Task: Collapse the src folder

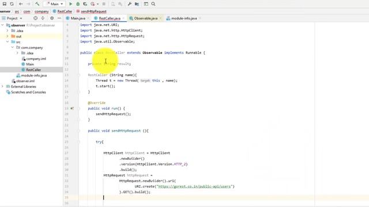Action: click(x=7, y=42)
